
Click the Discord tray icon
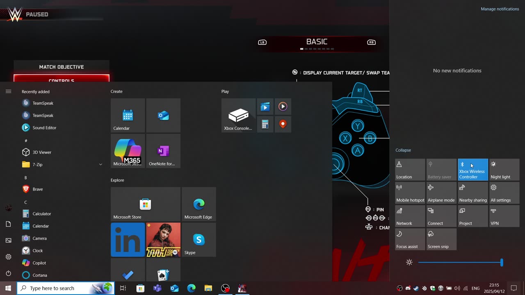coord(408,288)
